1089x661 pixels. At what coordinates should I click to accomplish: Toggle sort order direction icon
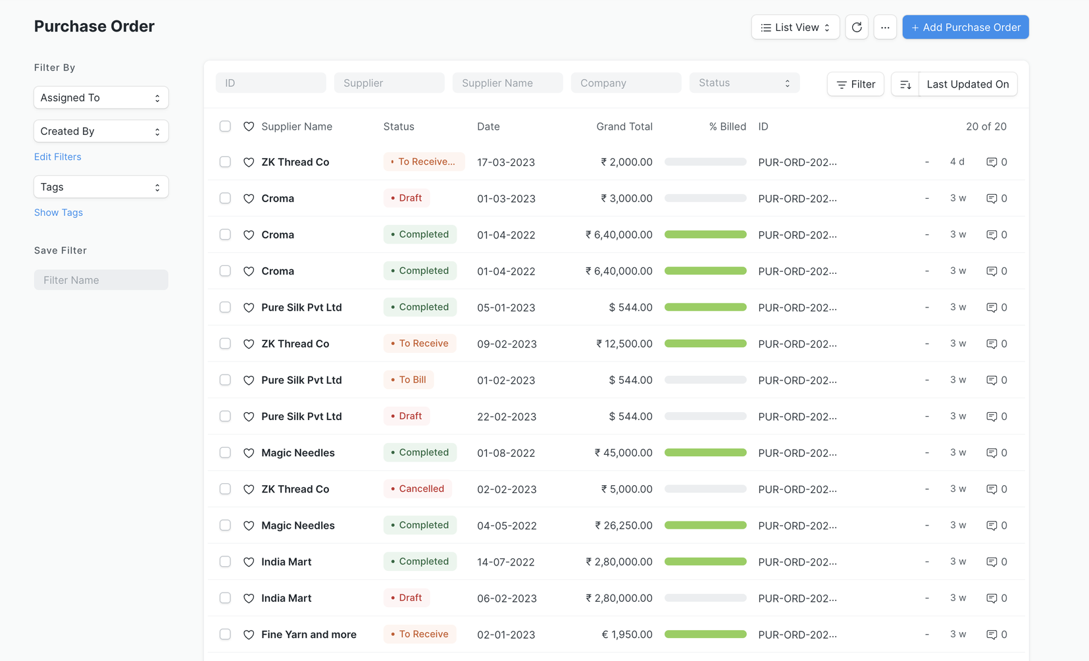(x=905, y=84)
